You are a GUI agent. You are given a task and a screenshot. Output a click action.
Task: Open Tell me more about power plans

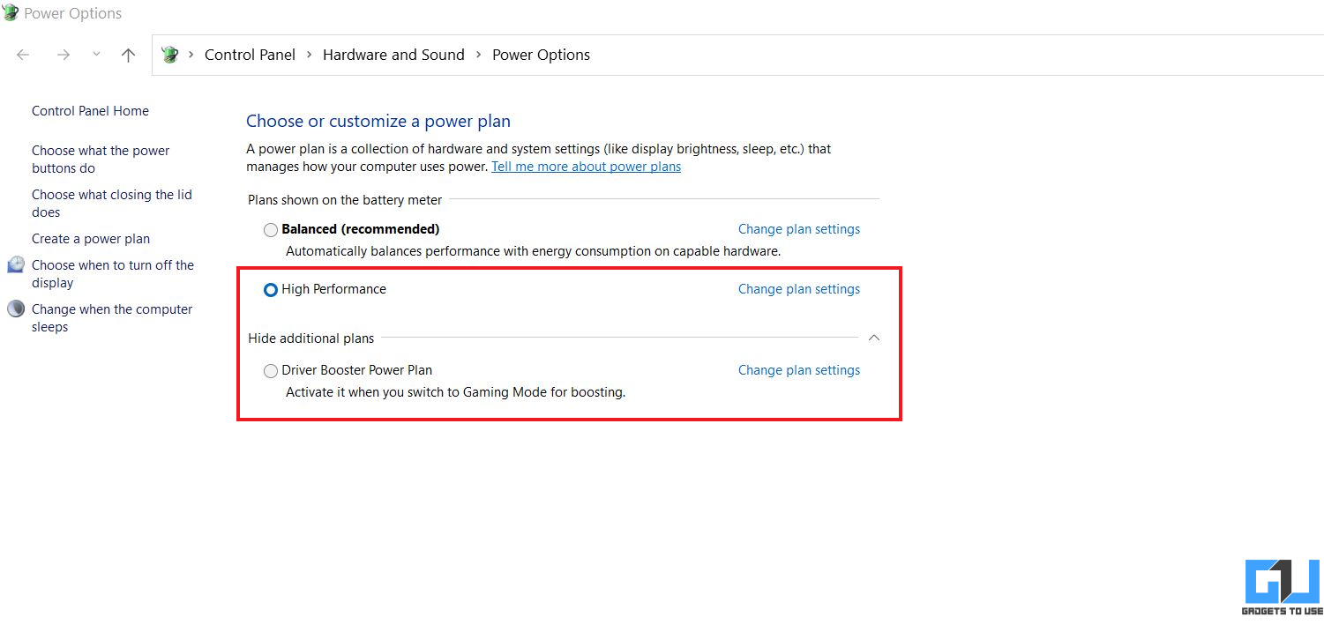pyautogui.click(x=586, y=167)
